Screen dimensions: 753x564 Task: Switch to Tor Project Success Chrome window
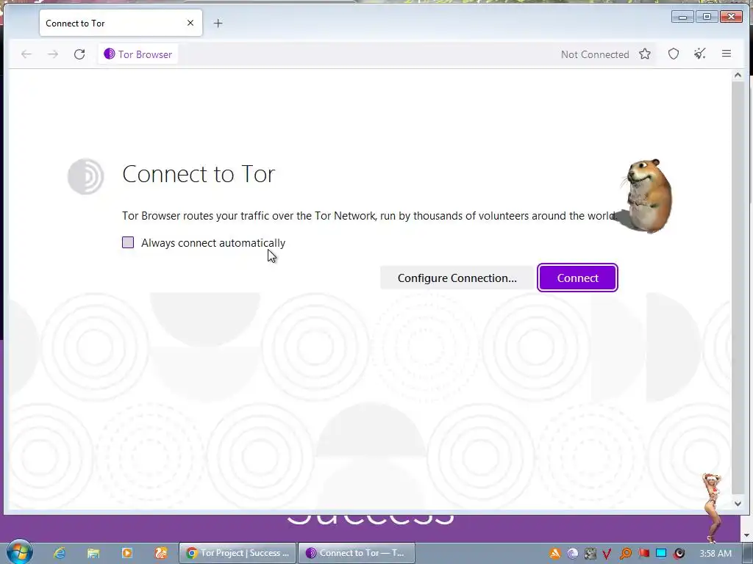pos(238,553)
